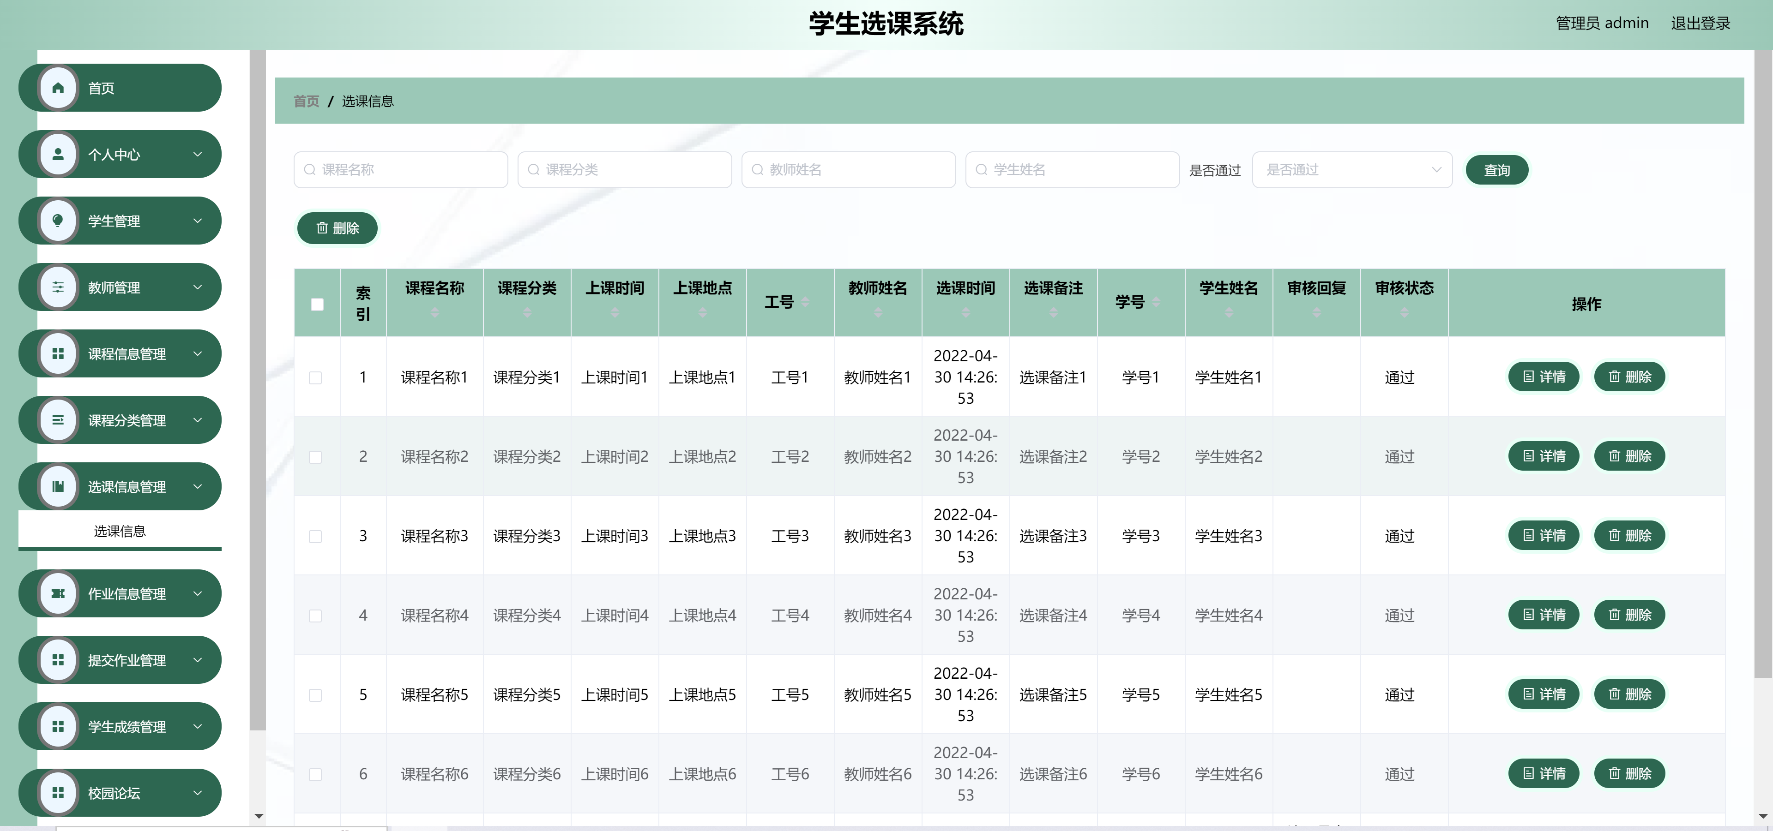Viewport: 1773px width, 831px height.
Task: Click the 教师管理 sliders icon
Action: pyautogui.click(x=58, y=287)
